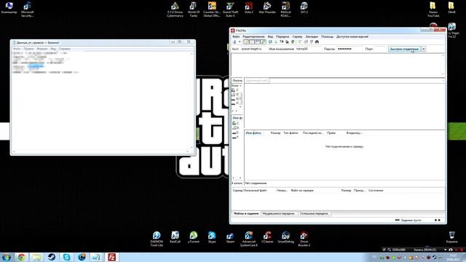Image resolution: width=466 pixels, height=262 pixels.
Task: Open the Корзина recycle bin icon
Action: 451,237
